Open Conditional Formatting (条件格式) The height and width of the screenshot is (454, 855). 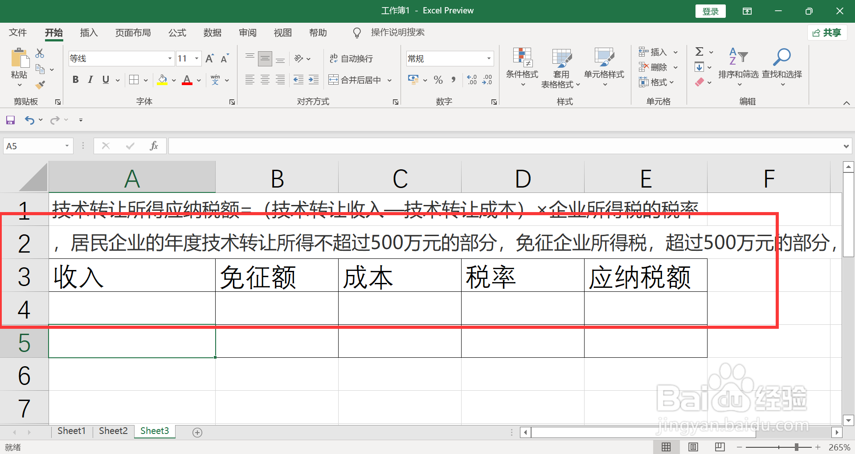point(522,67)
